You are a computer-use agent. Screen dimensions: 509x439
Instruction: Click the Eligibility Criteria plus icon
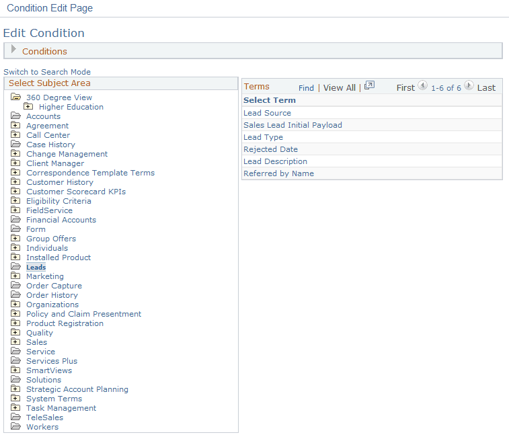pos(15,200)
